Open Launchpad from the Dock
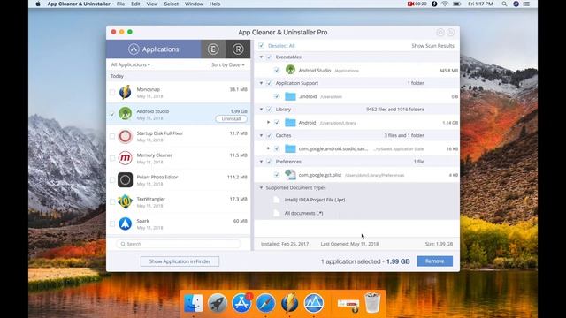This screenshot has height=318, width=566. [217, 302]
